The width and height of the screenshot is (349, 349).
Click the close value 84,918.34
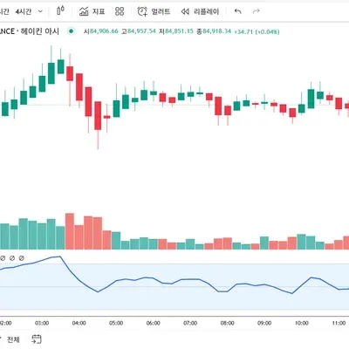[216, 31]
